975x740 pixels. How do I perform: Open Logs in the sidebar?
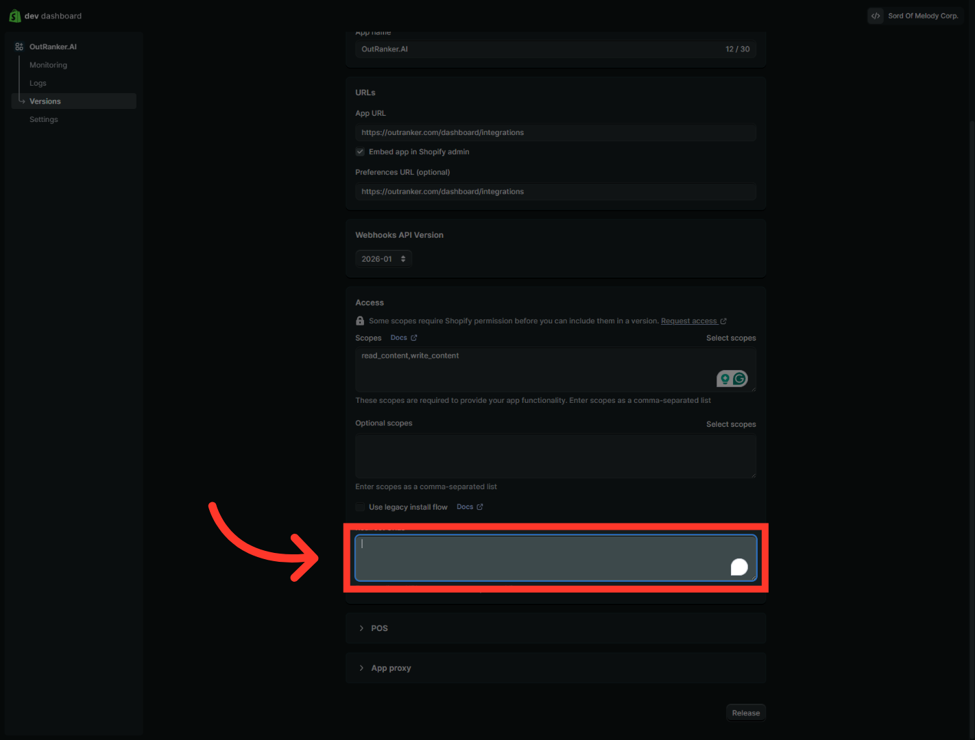point(38,83)
